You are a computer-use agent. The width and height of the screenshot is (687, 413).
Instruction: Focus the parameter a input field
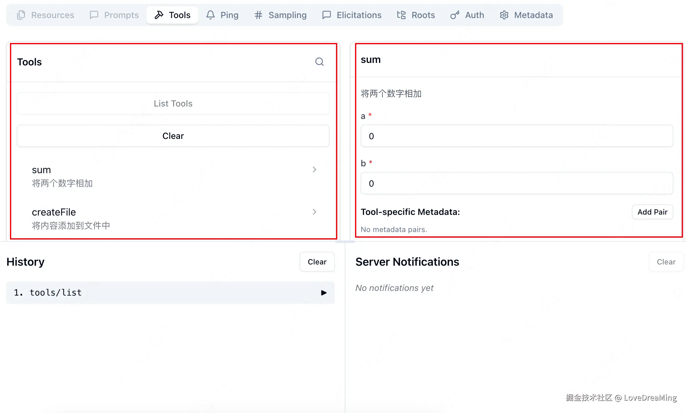click(x=516, y=136)
